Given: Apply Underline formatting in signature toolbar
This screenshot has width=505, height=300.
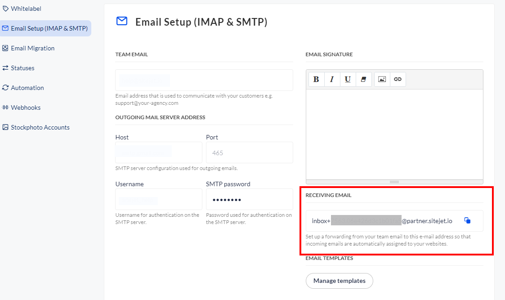Looking at the screenshot, I should [348, 79].
